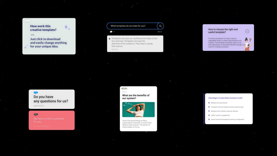Select 'Reliable recurring revenue' bullet text
Viewport: 277px width, 156px height.
pos(219,103)
